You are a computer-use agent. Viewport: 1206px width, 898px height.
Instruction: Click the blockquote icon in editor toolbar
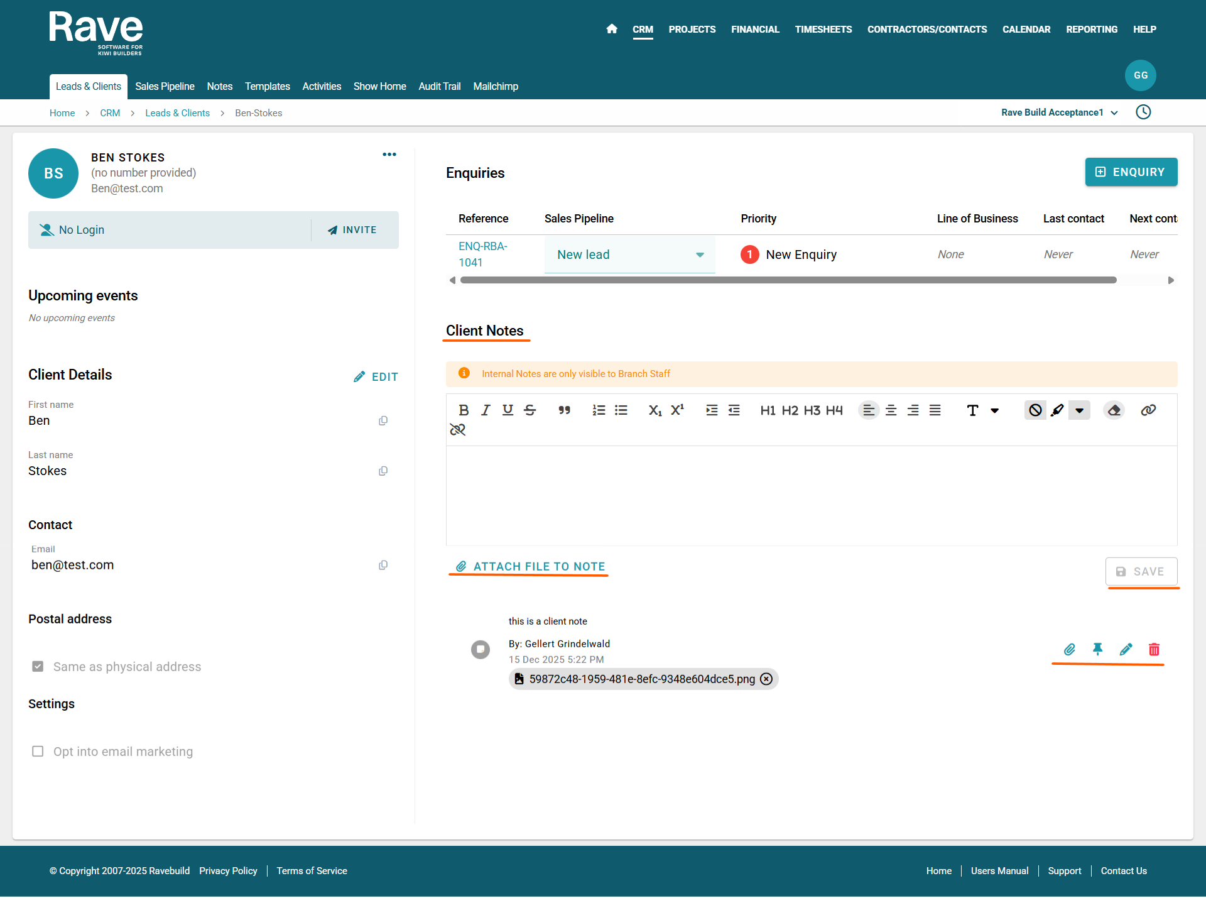[x=564, y=410]
